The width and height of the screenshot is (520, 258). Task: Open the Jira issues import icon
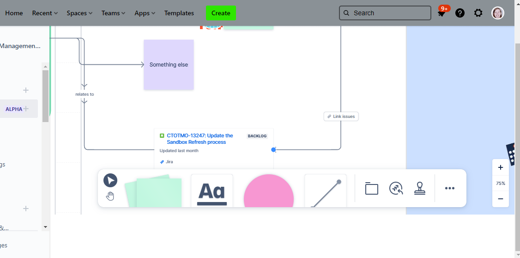click(x=396, y=188)
